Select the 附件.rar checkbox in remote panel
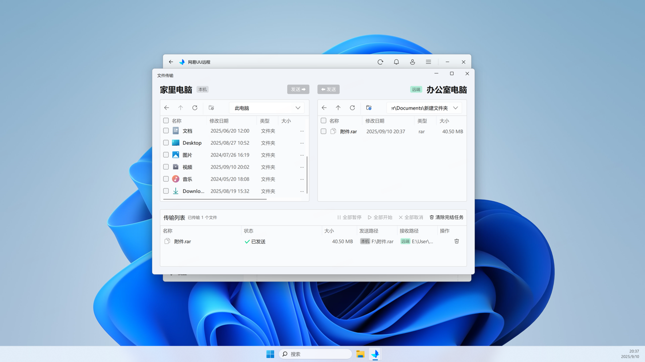 [x=323, y=131]
